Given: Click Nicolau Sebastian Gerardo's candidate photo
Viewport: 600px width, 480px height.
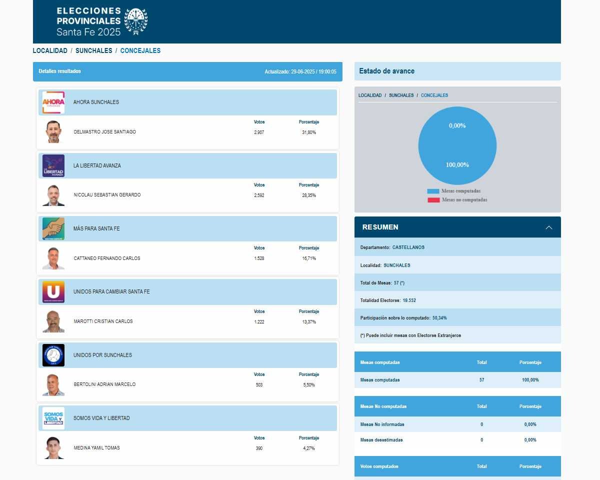Looking at the screenshot, I should coord(53,195).
